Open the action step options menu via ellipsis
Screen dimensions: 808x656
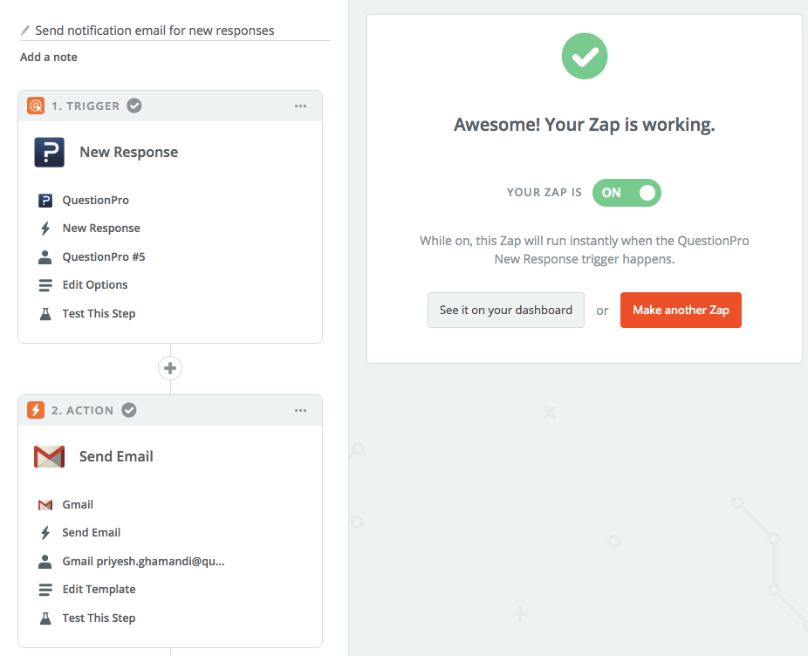point(301,410)
